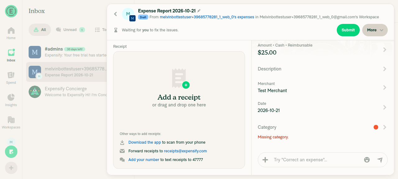
Task: Click the $25.00 amount
Action: point(267,52)
